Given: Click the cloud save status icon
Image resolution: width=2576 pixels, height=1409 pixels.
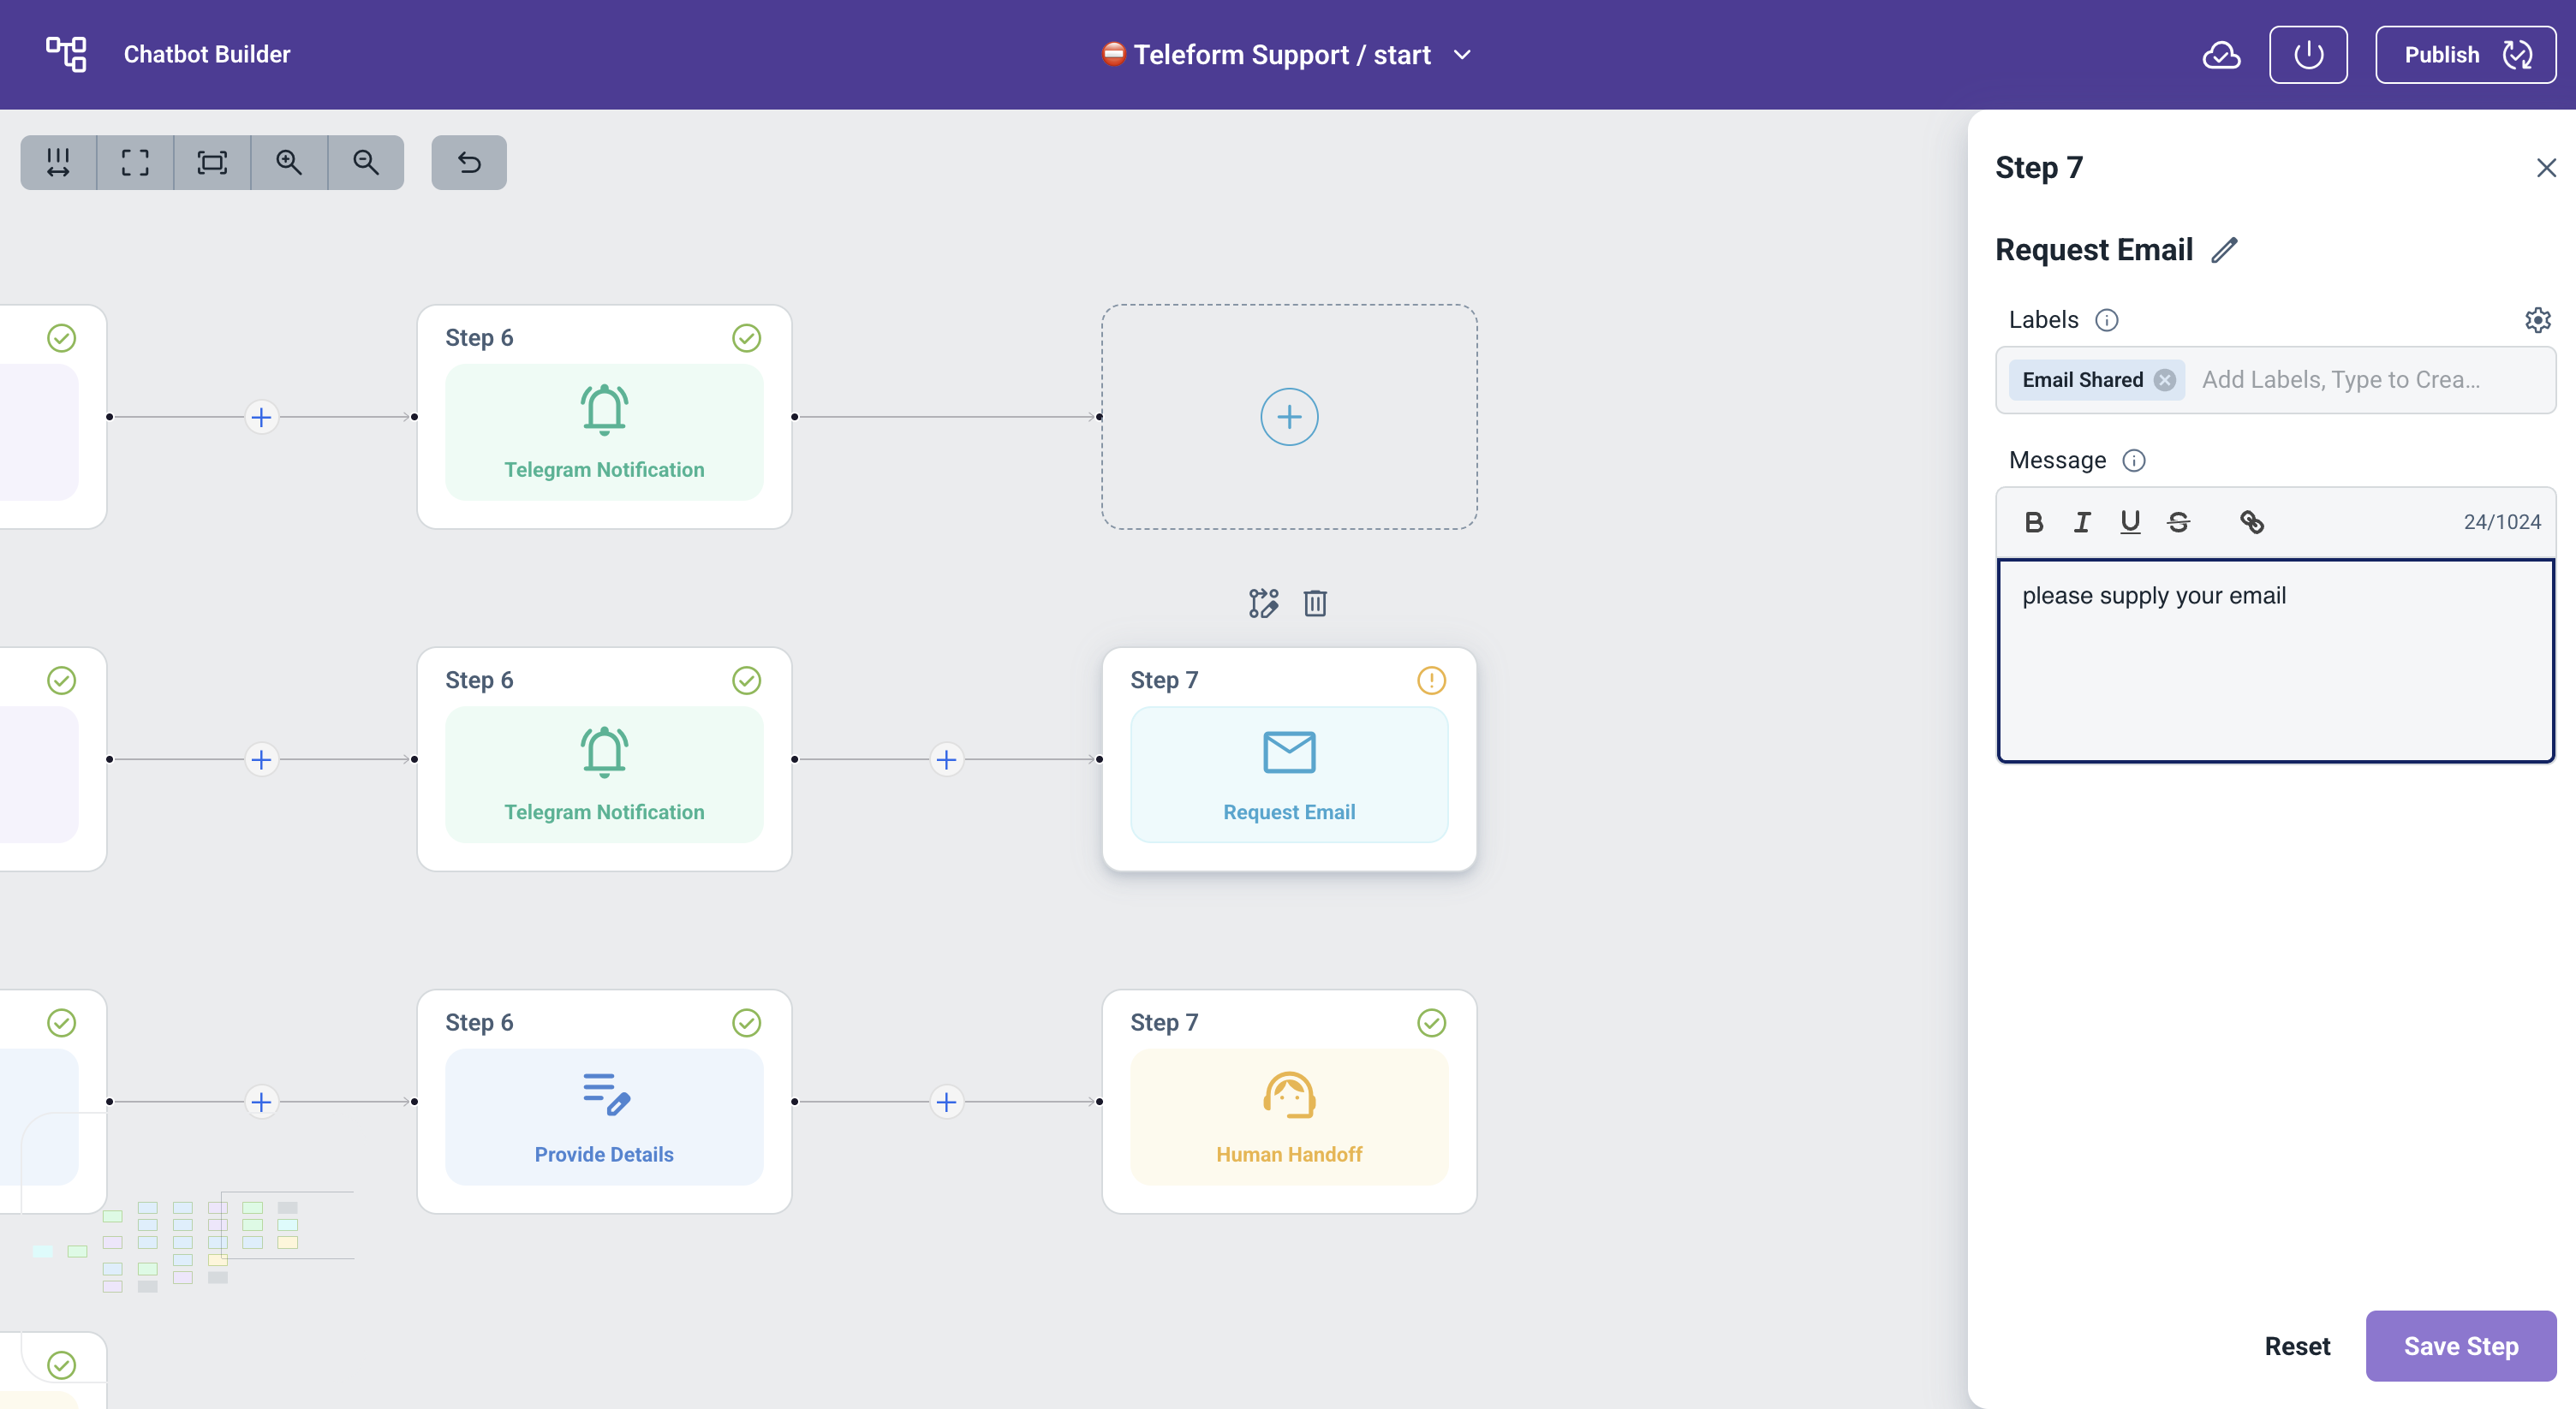Looking at the screenshot, I should pos(2221,54).
